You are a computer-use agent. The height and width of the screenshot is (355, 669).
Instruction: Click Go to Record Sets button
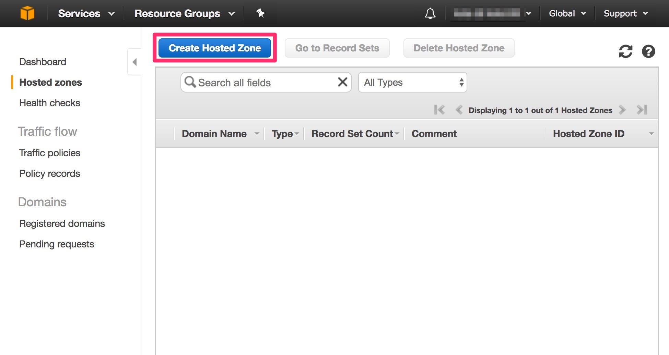click(337, 48)
